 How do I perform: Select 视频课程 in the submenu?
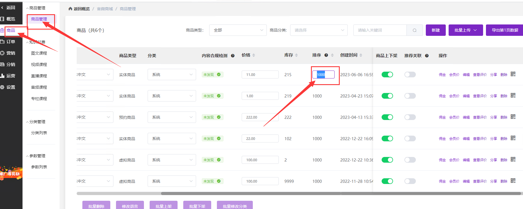39,65
